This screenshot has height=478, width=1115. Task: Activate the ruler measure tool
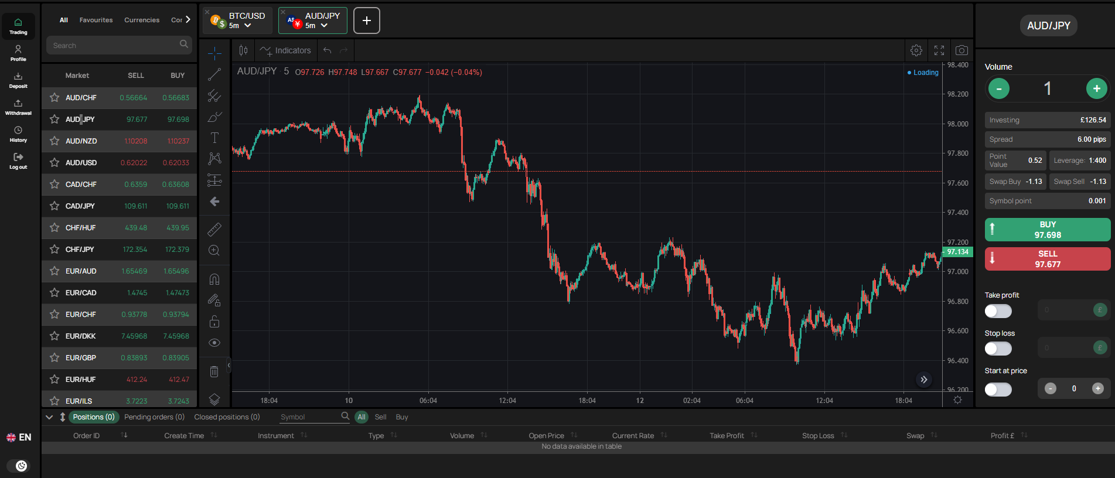coord(214,229)
